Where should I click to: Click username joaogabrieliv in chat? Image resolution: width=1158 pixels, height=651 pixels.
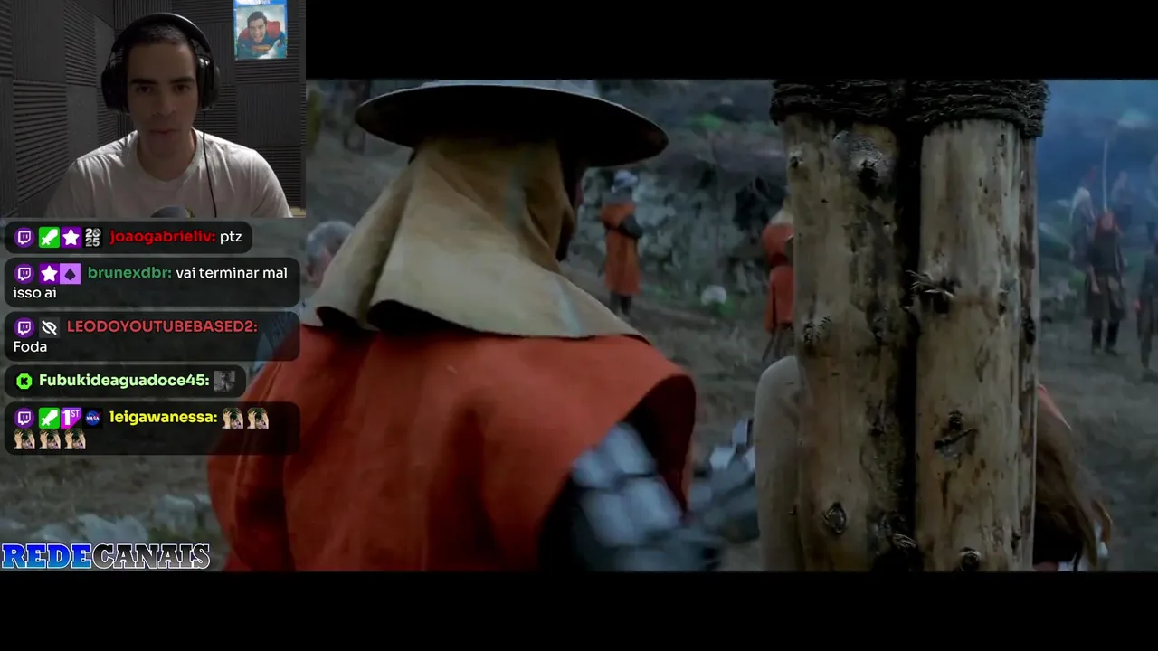162,237
